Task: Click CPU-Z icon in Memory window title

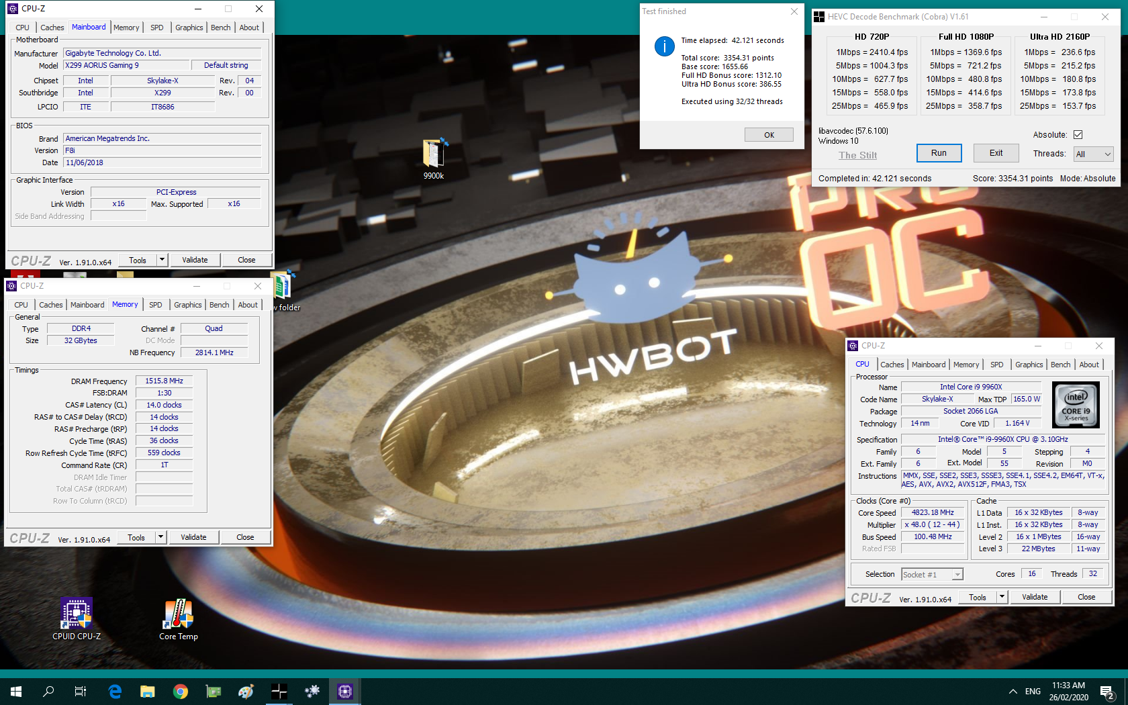Action: click(11, 286)
